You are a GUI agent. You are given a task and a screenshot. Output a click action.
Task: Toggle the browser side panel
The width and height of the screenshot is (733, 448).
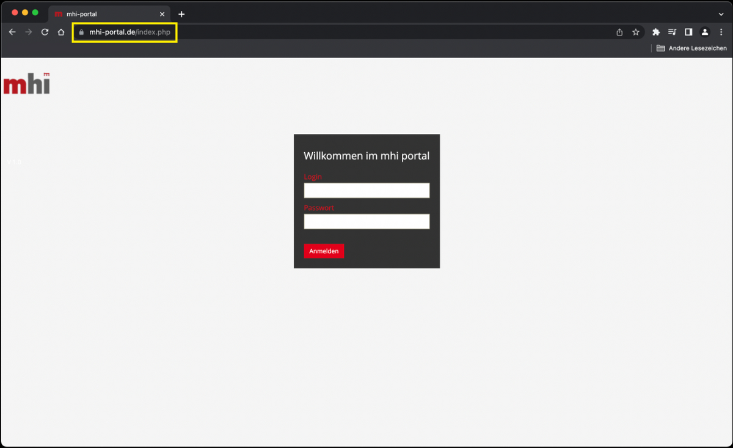[688, 32]
